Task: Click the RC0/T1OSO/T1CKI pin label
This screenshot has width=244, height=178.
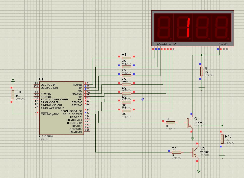Action: click(72, 111)
